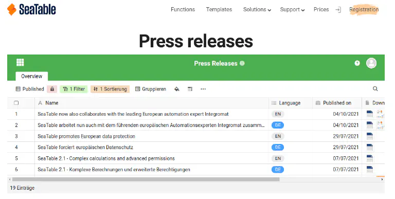The width and height of the screenshot is (395, 199).
Task: Click the row number 1 cell
Action: tap(16, 114)
